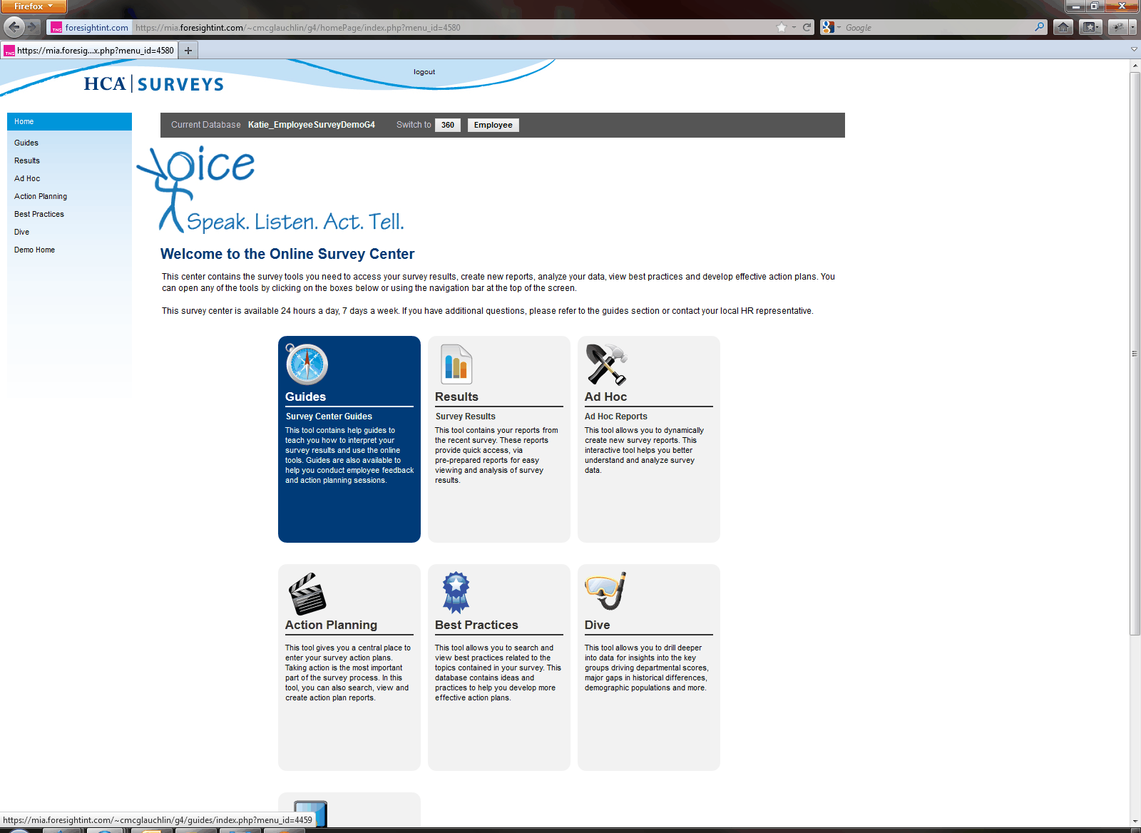This screenshot has width=1141, height=833.
Task: Click the "Current Database" label
Action: pyautogui.click(x=206, y=125)
